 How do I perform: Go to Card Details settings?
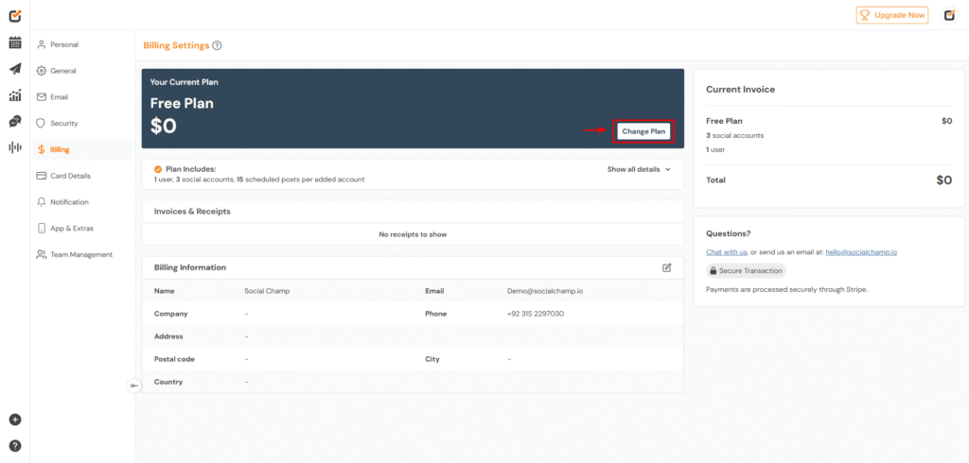coord(69,176)
